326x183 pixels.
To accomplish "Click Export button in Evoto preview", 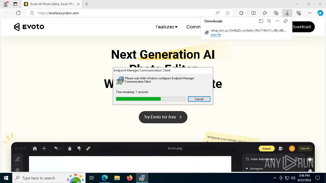I will 267,148.
